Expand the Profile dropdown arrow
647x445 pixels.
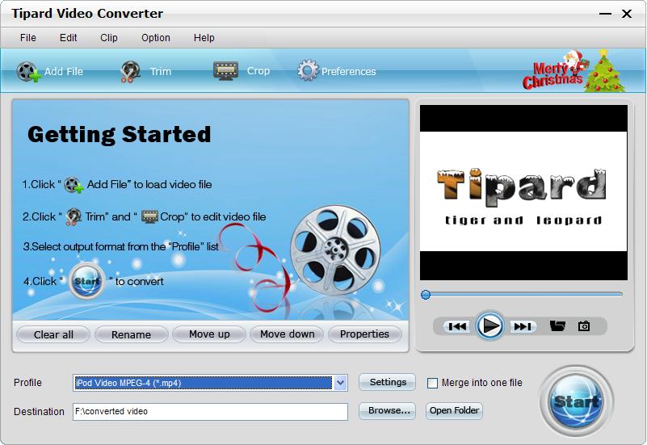[x=340, y=383]
